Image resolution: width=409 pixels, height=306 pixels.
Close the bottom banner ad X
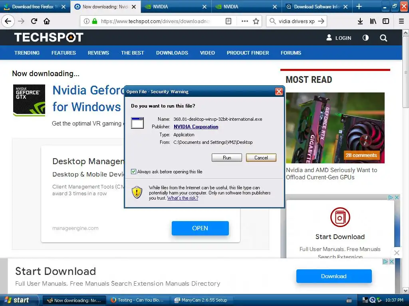[391, 261]
